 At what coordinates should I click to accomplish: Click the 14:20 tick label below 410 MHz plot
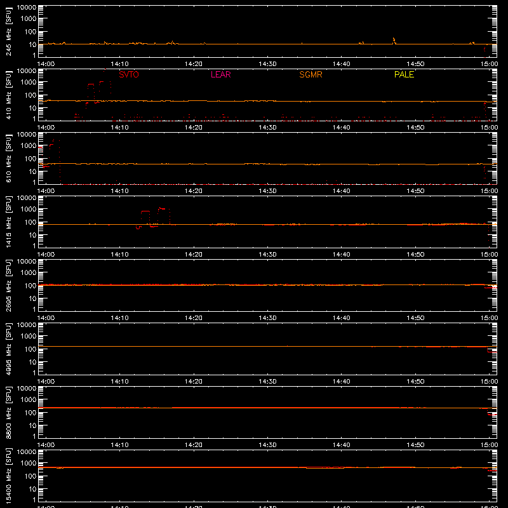click(x=194, y=128)
